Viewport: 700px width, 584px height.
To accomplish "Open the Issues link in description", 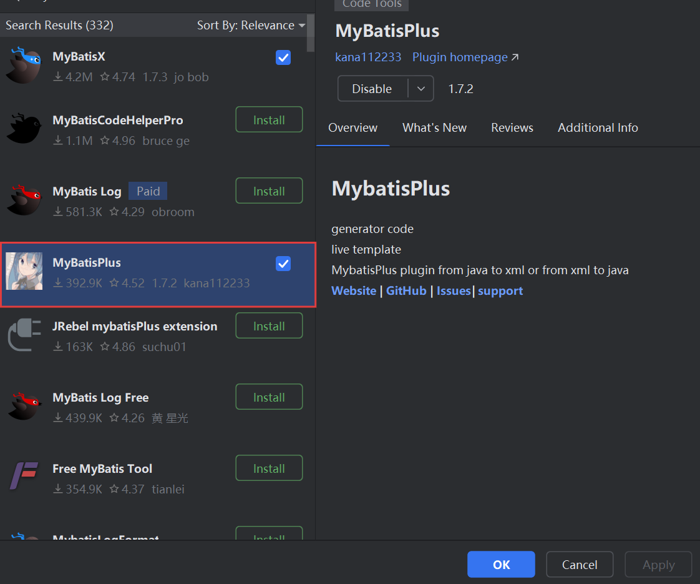I will (454, 291).
